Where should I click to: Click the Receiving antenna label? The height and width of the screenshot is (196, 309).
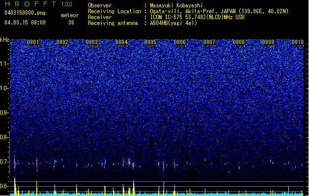113,23
